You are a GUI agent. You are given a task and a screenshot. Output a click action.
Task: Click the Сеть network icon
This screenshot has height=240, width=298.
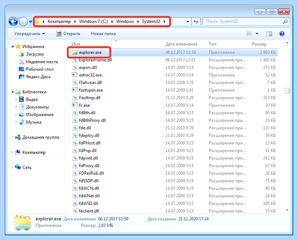18,167
